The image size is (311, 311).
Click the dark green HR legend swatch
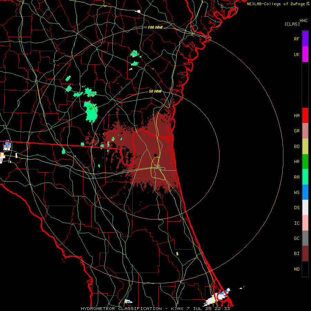click(x=305, y=162)
